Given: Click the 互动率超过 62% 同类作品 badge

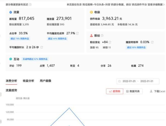Looking at the screenshot, I should point(35,59).
